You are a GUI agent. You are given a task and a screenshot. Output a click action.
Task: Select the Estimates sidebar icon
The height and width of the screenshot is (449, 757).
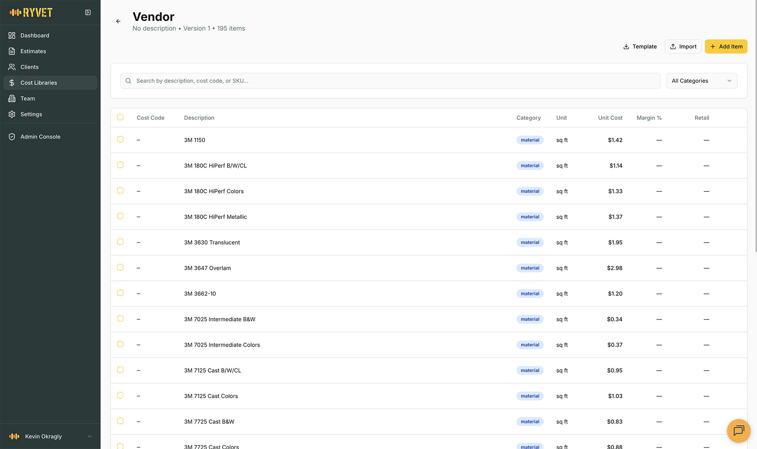click(x=12, y=51)
